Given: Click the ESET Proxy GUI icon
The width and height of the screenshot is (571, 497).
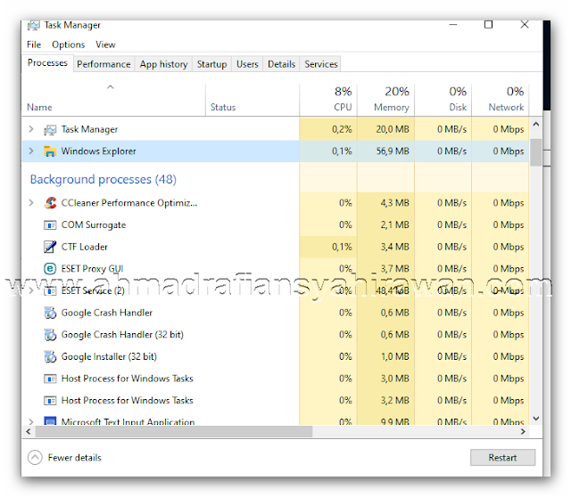Looking at the screenshot, I should 50,269.
